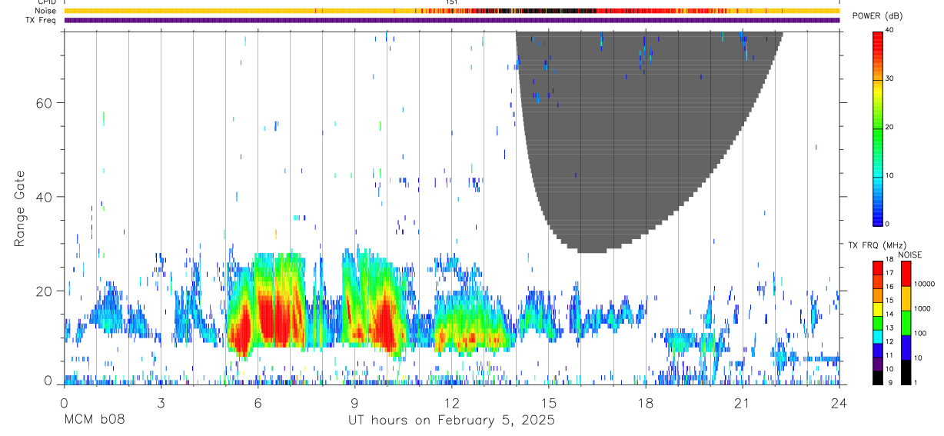Click the "TX Freq" row label at top left
The height and width of the screenshot is (436, 944).
[42, 20]
